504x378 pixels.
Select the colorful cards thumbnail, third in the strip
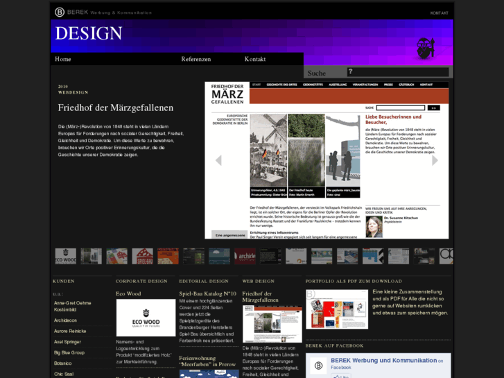(x=116, y=256)
